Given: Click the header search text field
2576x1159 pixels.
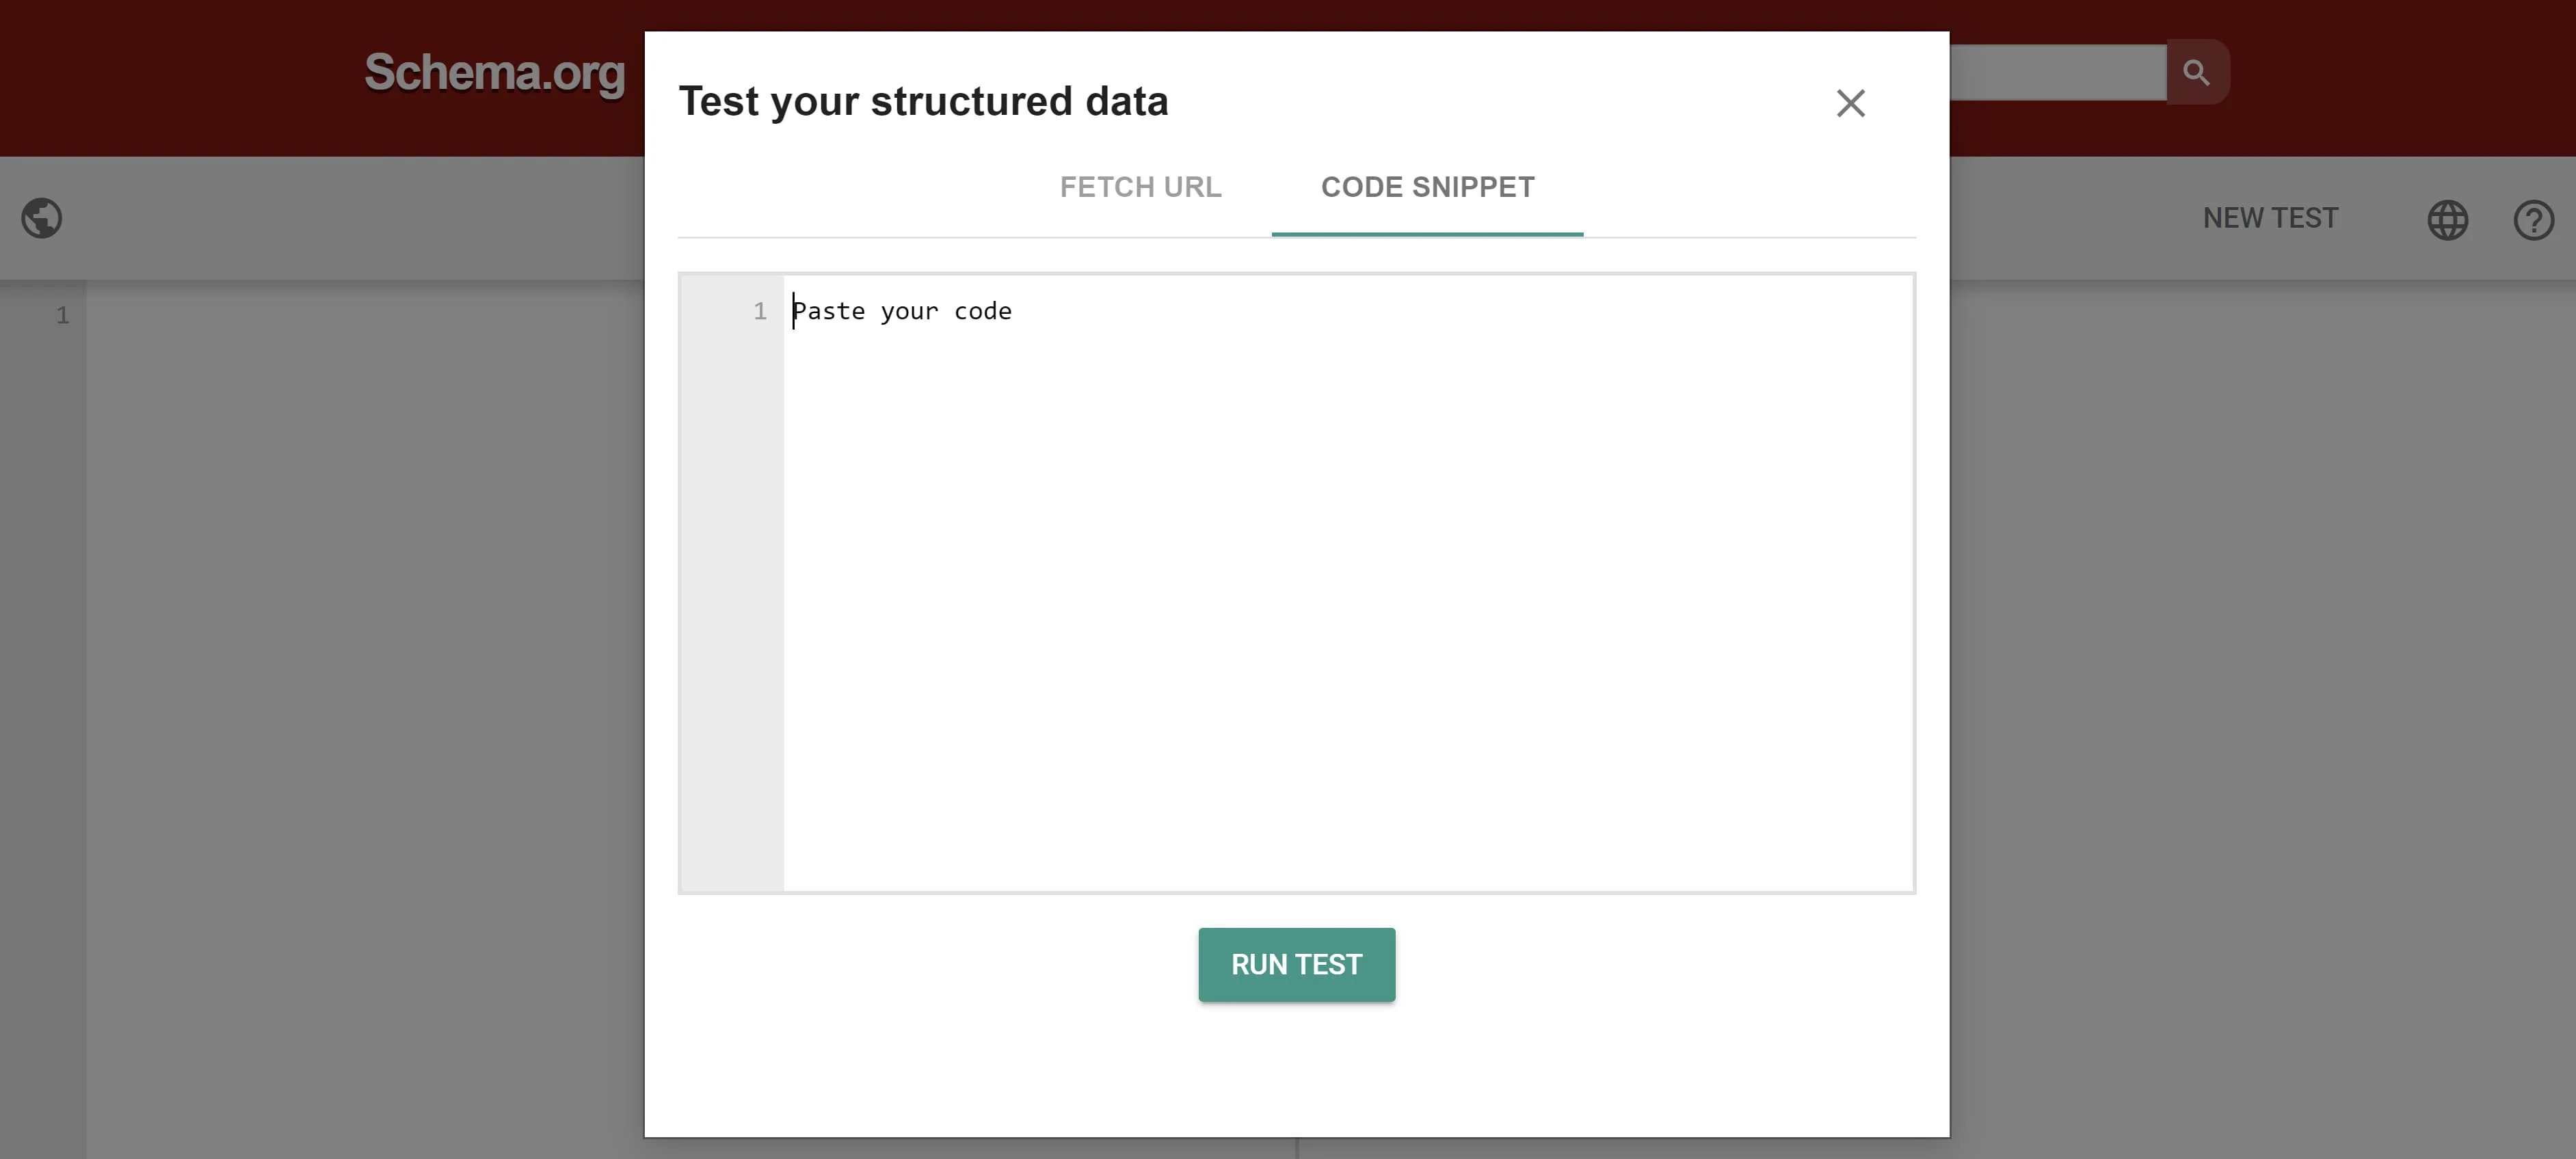Looking at the screenshot, I should [x=2056, y=72].
